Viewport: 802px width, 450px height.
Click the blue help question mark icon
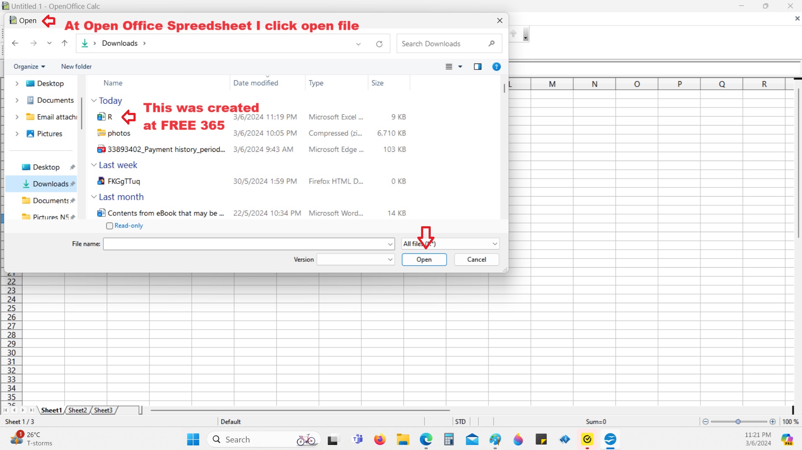click(496, 66)
